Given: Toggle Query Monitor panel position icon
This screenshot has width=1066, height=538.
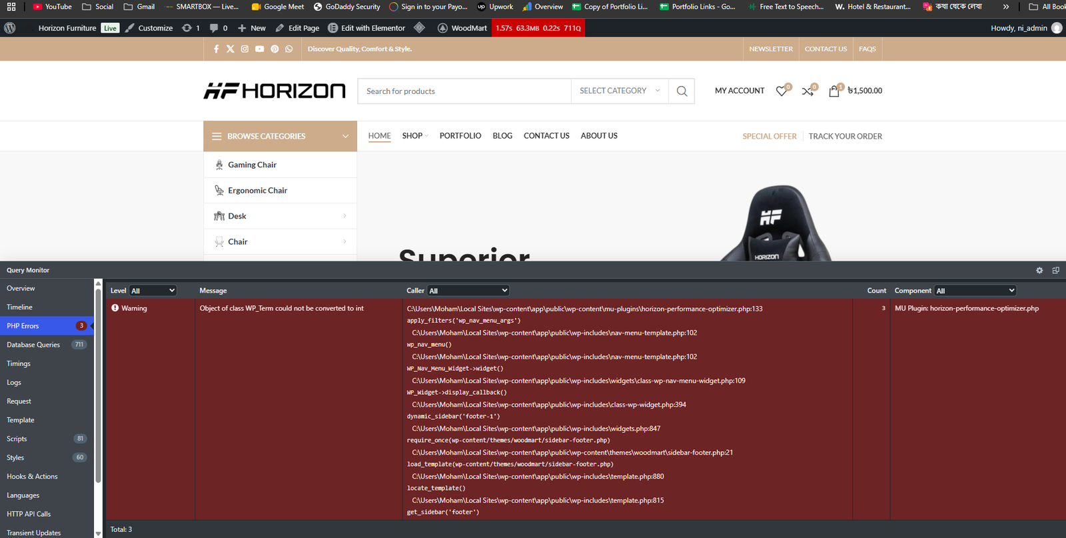Looking at the screenshot, I should 1055,270.
